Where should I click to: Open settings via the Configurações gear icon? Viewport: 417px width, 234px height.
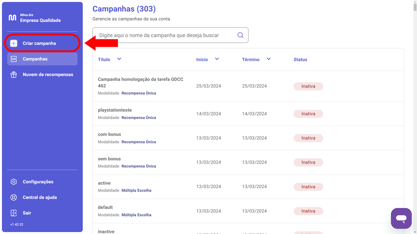pyautogui.click(x=14, y=182)
